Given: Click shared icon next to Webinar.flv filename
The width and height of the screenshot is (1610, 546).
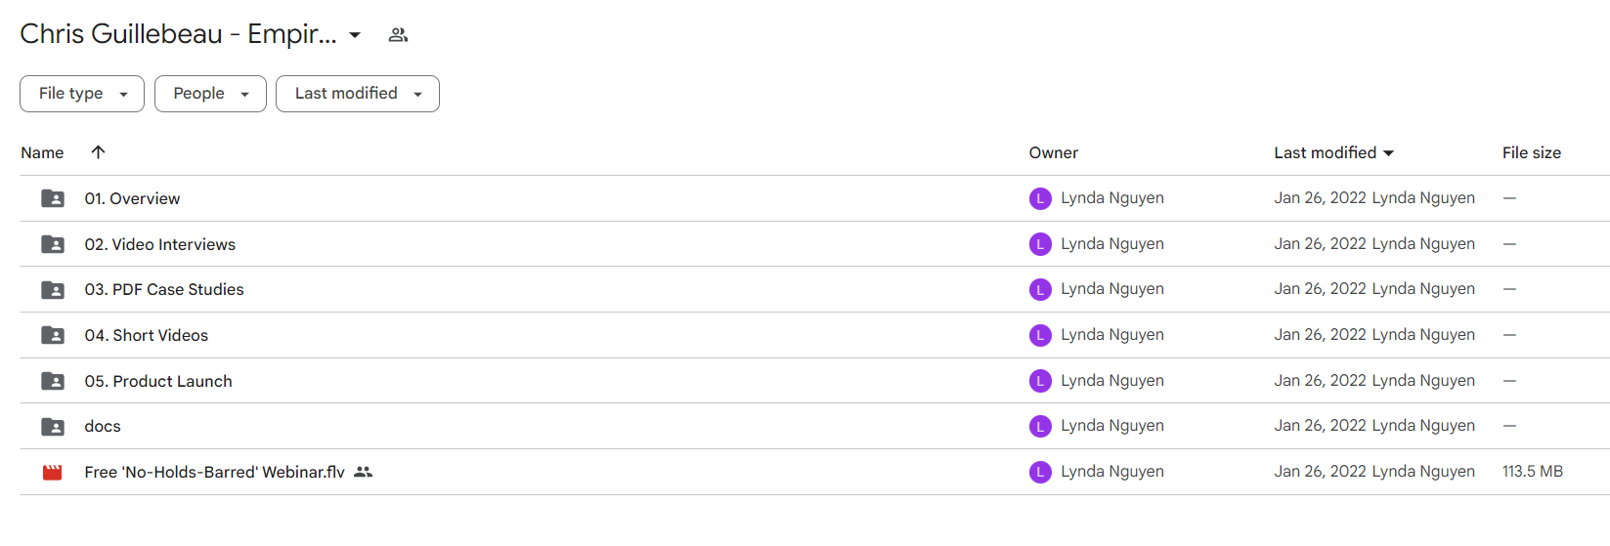Looking at the screenshot, I should 364,472.
